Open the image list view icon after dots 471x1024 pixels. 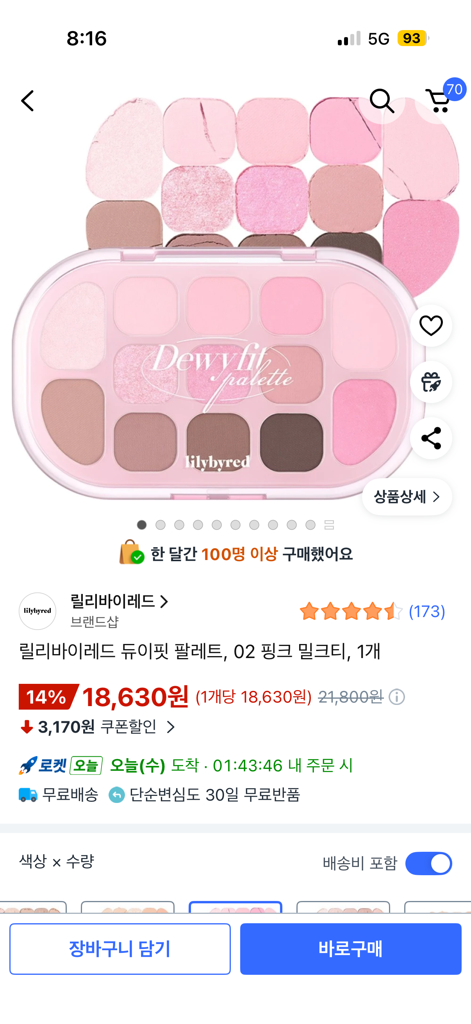(329, 525)
